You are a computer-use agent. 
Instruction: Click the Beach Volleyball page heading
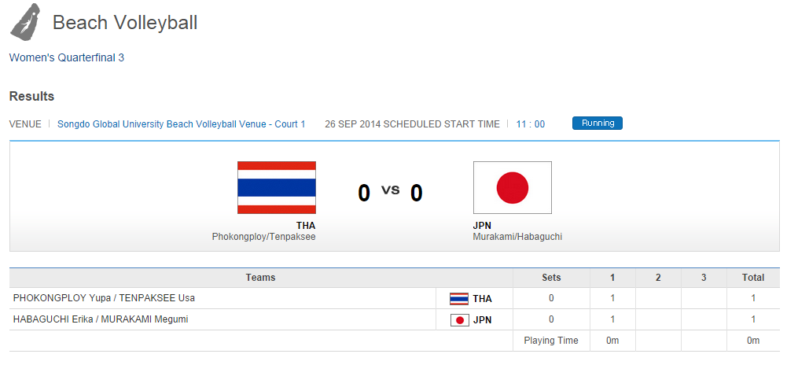click(x=125, y=23)
